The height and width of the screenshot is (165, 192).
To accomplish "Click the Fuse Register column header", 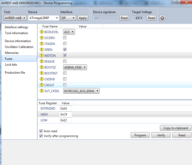I will pos(48,103).
